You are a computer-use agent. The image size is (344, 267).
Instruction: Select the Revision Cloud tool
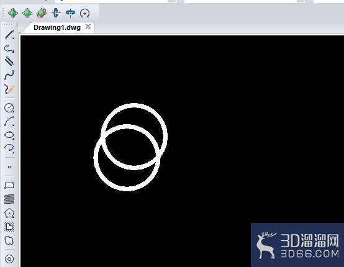coord(9,240)
